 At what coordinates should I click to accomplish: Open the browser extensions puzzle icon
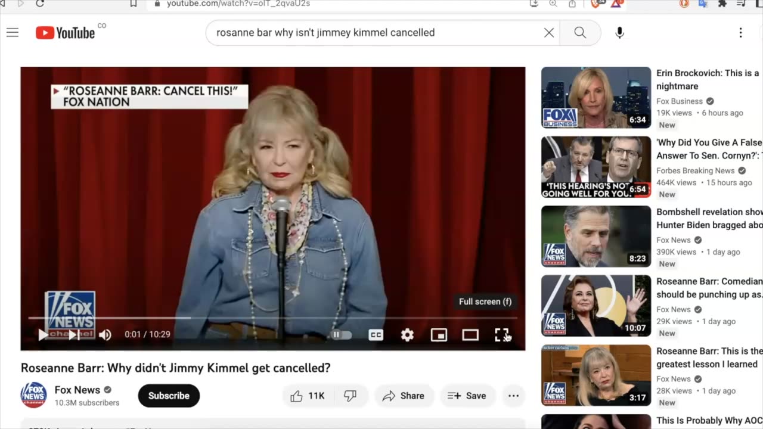tap(722, 4)
